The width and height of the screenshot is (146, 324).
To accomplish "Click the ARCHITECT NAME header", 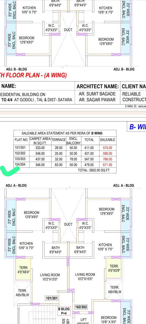I will [98, 86].
